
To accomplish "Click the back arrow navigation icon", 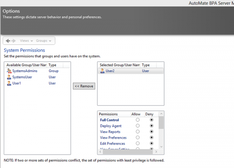I will click(8, 41).
